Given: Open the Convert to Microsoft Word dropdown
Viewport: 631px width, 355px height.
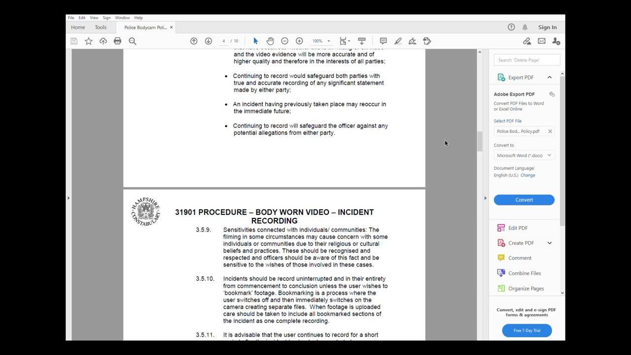Looking at the screenshot, I should pos(524,155).
